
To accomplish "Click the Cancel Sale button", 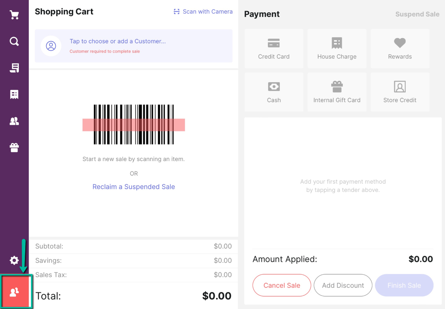I will 282,285.
